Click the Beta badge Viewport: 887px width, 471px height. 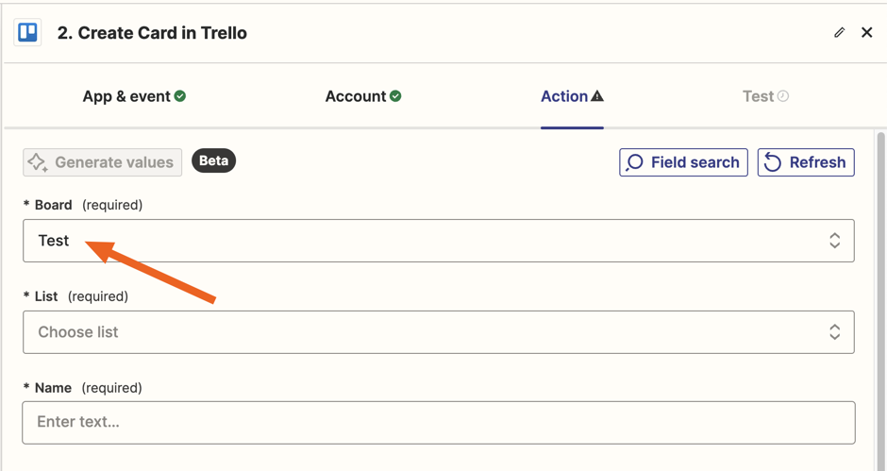point(214,160)
